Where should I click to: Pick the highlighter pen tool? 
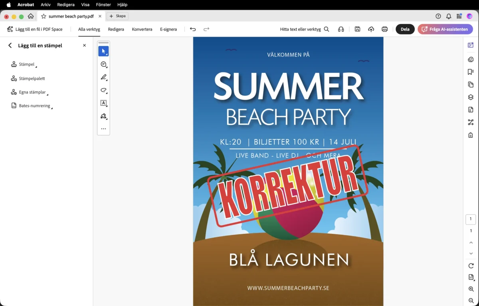[x=103, y=77]
